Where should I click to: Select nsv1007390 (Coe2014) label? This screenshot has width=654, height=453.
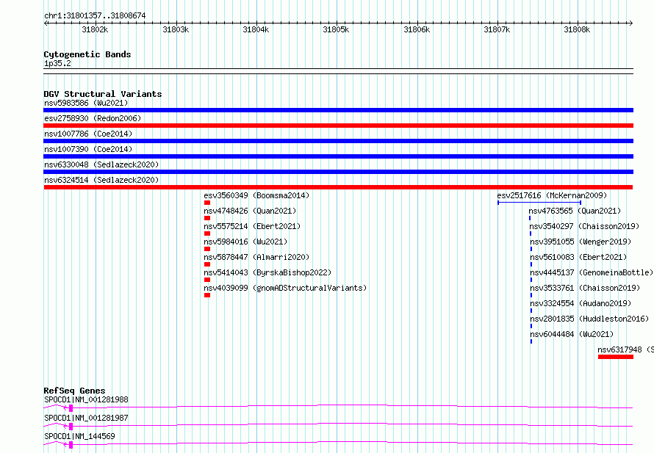point(88,149)
